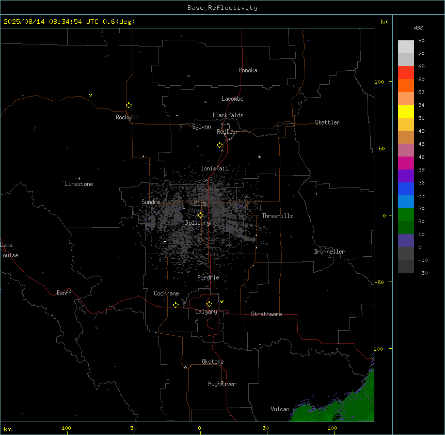
Task: Click the RockyMH label
Action: click(126, 117)
